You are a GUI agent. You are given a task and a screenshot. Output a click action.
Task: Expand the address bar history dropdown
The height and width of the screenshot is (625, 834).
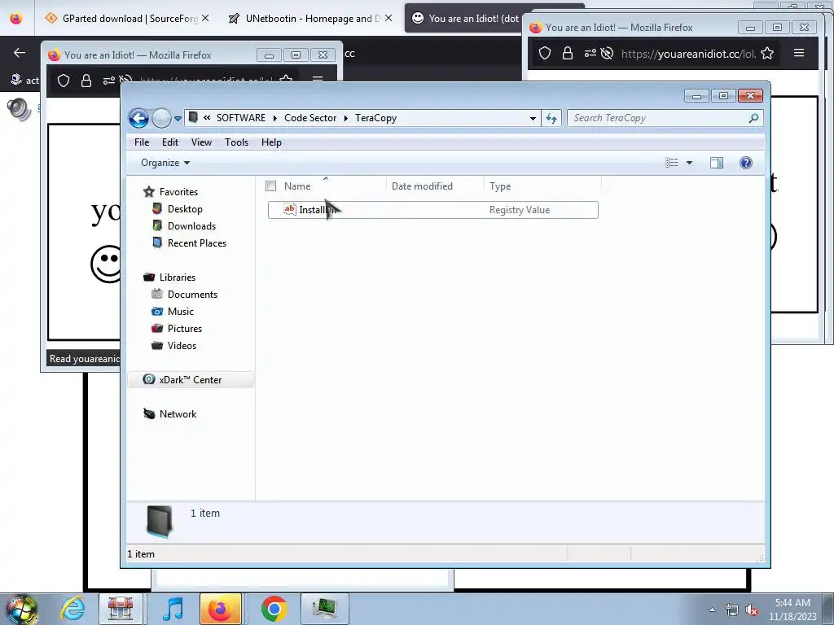[533, 119]
